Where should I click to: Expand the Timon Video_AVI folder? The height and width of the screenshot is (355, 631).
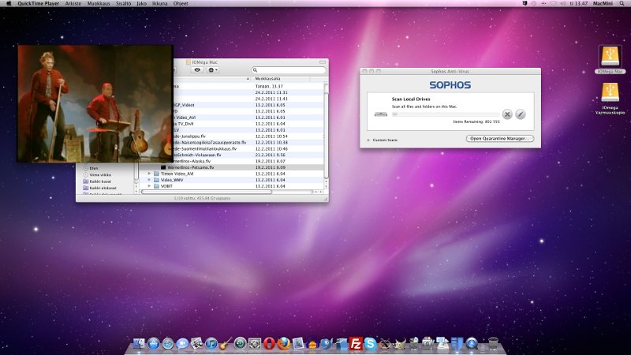[149, 174]
